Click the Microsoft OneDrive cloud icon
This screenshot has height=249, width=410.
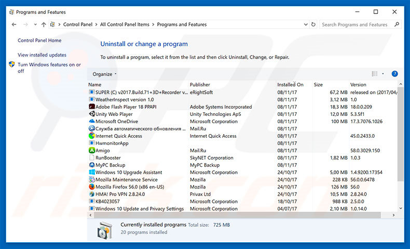[x=92, y=121]
